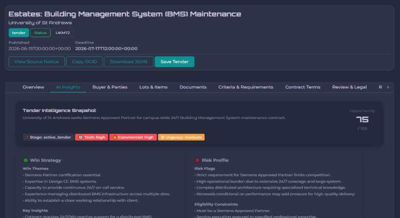
Task: Open the Documents tab
Action: click(x=193, y=87)
